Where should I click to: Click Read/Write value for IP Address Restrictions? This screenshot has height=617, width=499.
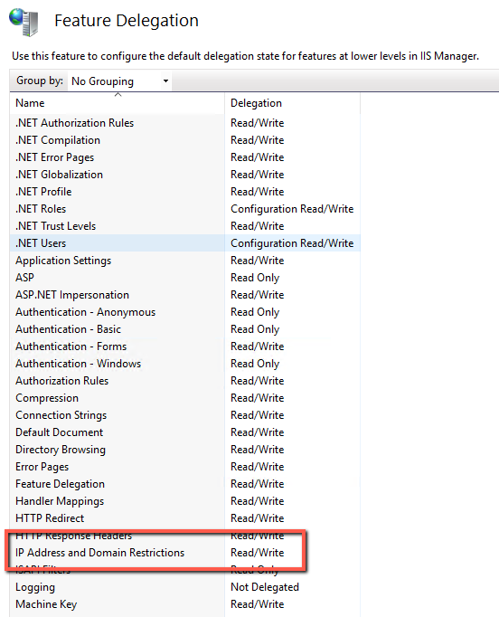(x=257, y=553)
